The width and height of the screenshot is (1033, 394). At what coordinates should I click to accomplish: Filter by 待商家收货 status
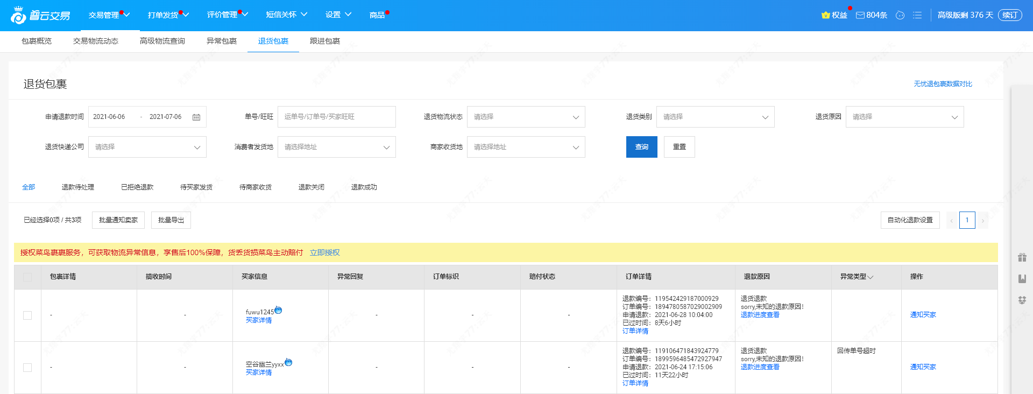click(x=256, y=187)
